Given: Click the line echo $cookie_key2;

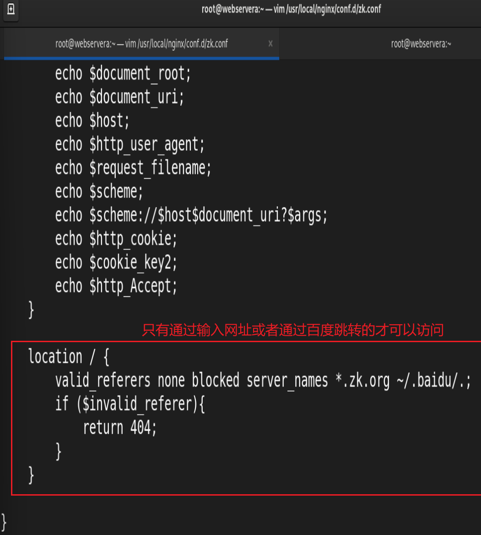Looking at the screenshot, I should (x=116, y=263).
